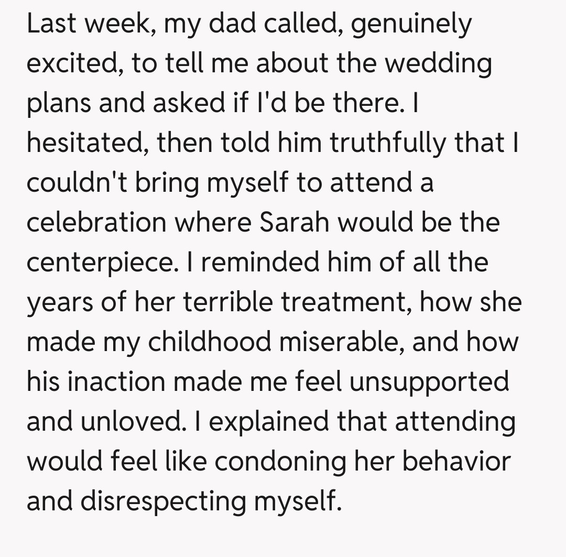Click the word "excited"

point(77,64)
